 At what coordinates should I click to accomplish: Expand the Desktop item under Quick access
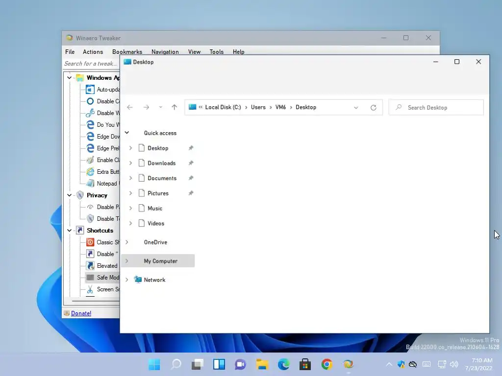130,148
